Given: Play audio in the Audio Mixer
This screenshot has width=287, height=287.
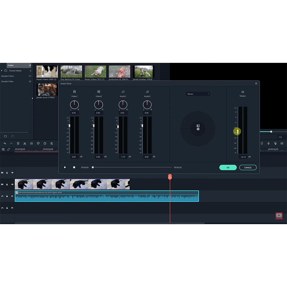Looking at the screenshot, I should [65, 167].
